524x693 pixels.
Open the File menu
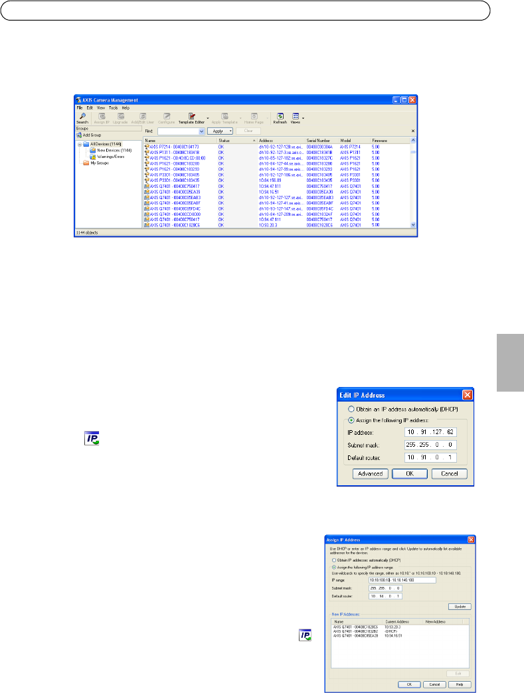(x=80, y=108)
